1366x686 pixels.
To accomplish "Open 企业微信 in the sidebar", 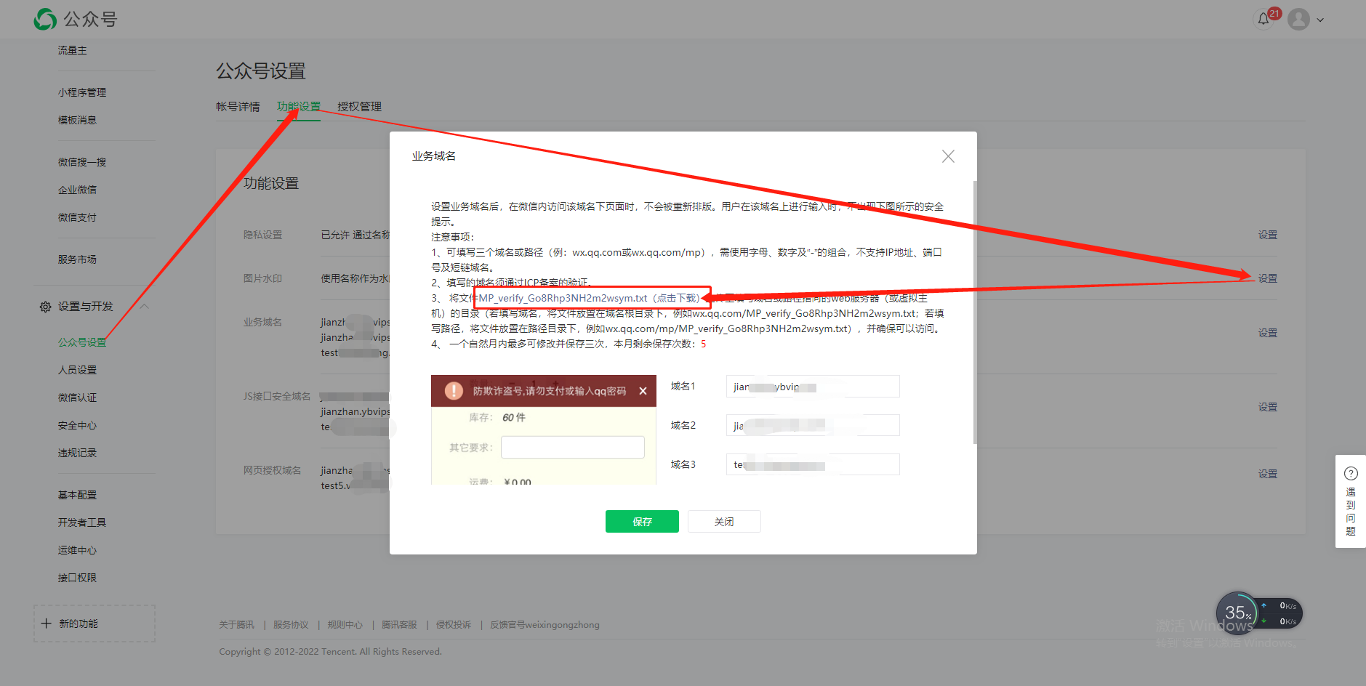I will (77, 190).
